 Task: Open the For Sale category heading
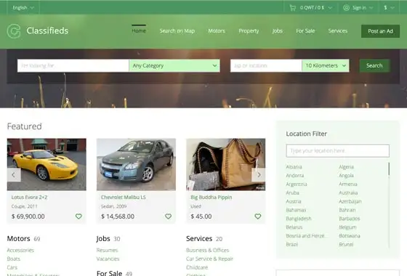coord(109,273)
